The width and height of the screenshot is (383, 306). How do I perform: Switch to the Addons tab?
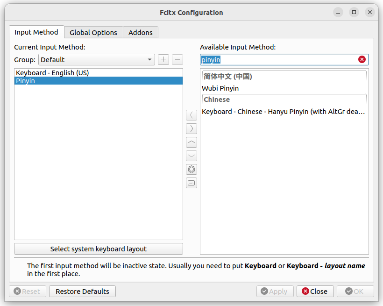[141, 33]
